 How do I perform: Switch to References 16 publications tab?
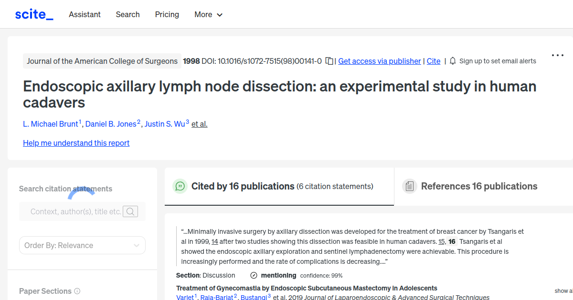coord(479,186)
